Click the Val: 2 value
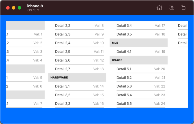 point(38,43)
